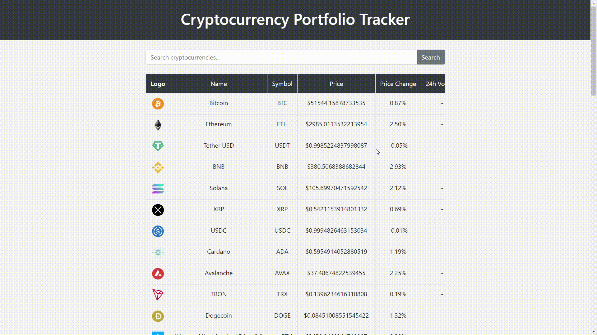Click the Cryptocurrency Portfolio Tracker heading
597x335 pixels.
pos(295,19)
